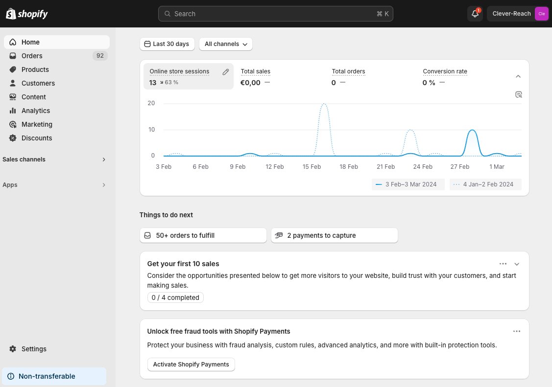Image resolution: width=552 pixels, height=387 pixels.
Task: Click the info icon beside Non-transferable
Action: pos(11,376)
